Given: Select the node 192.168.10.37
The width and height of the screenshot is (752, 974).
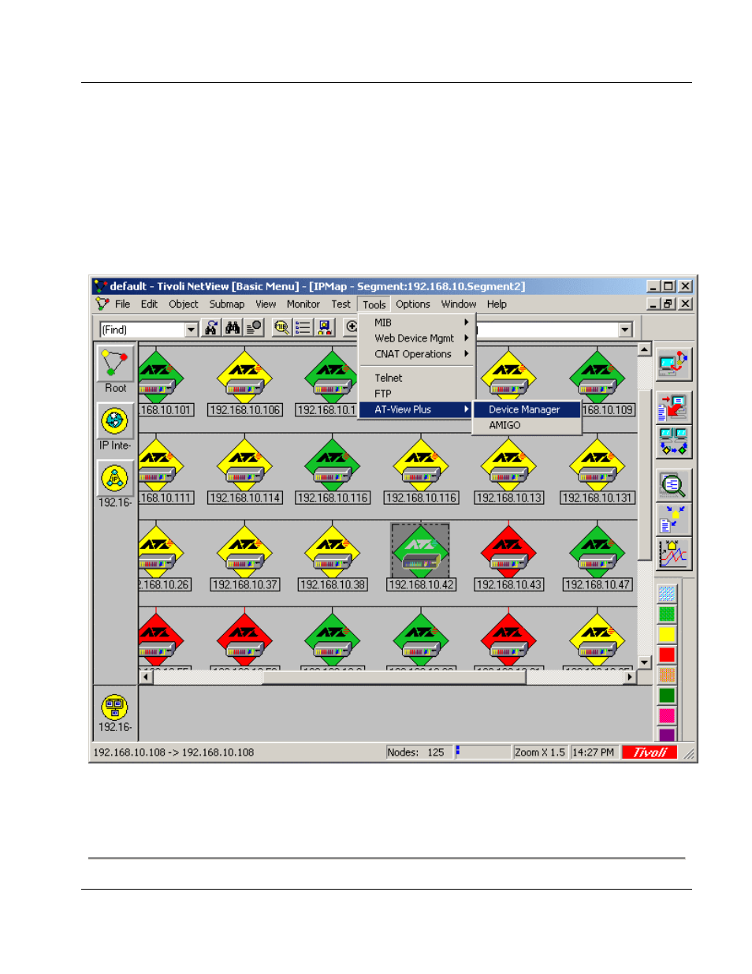Looking at the screenshot, I should point(245,558).
